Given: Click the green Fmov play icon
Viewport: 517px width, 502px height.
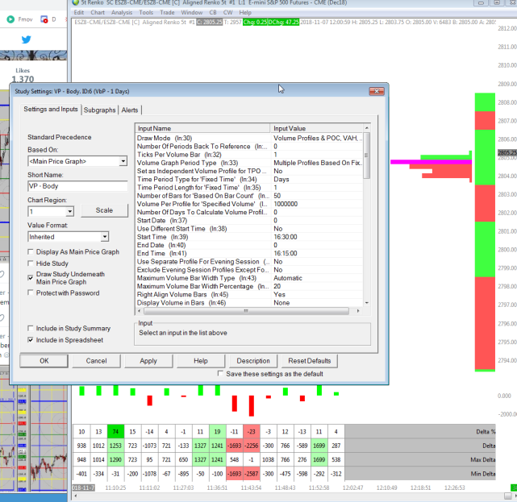Looking at the screenshot, I should 10,19.
